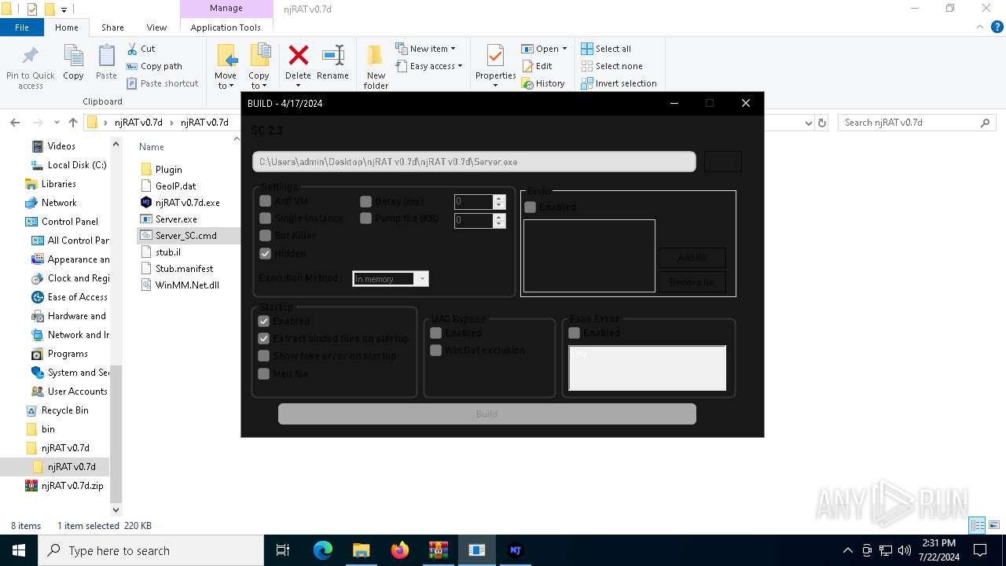Click the Fake Error message text box
Viewport: 1006px width, 566px height.
(x=648, y=368)
